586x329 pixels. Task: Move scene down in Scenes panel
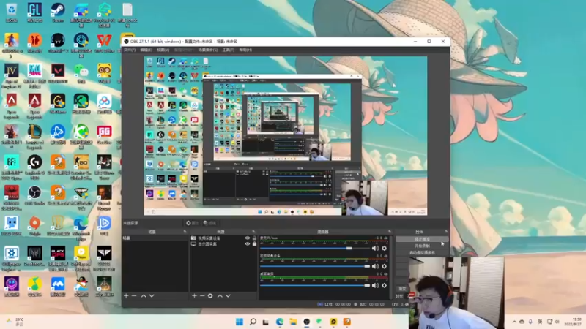(x=152, y=296)
